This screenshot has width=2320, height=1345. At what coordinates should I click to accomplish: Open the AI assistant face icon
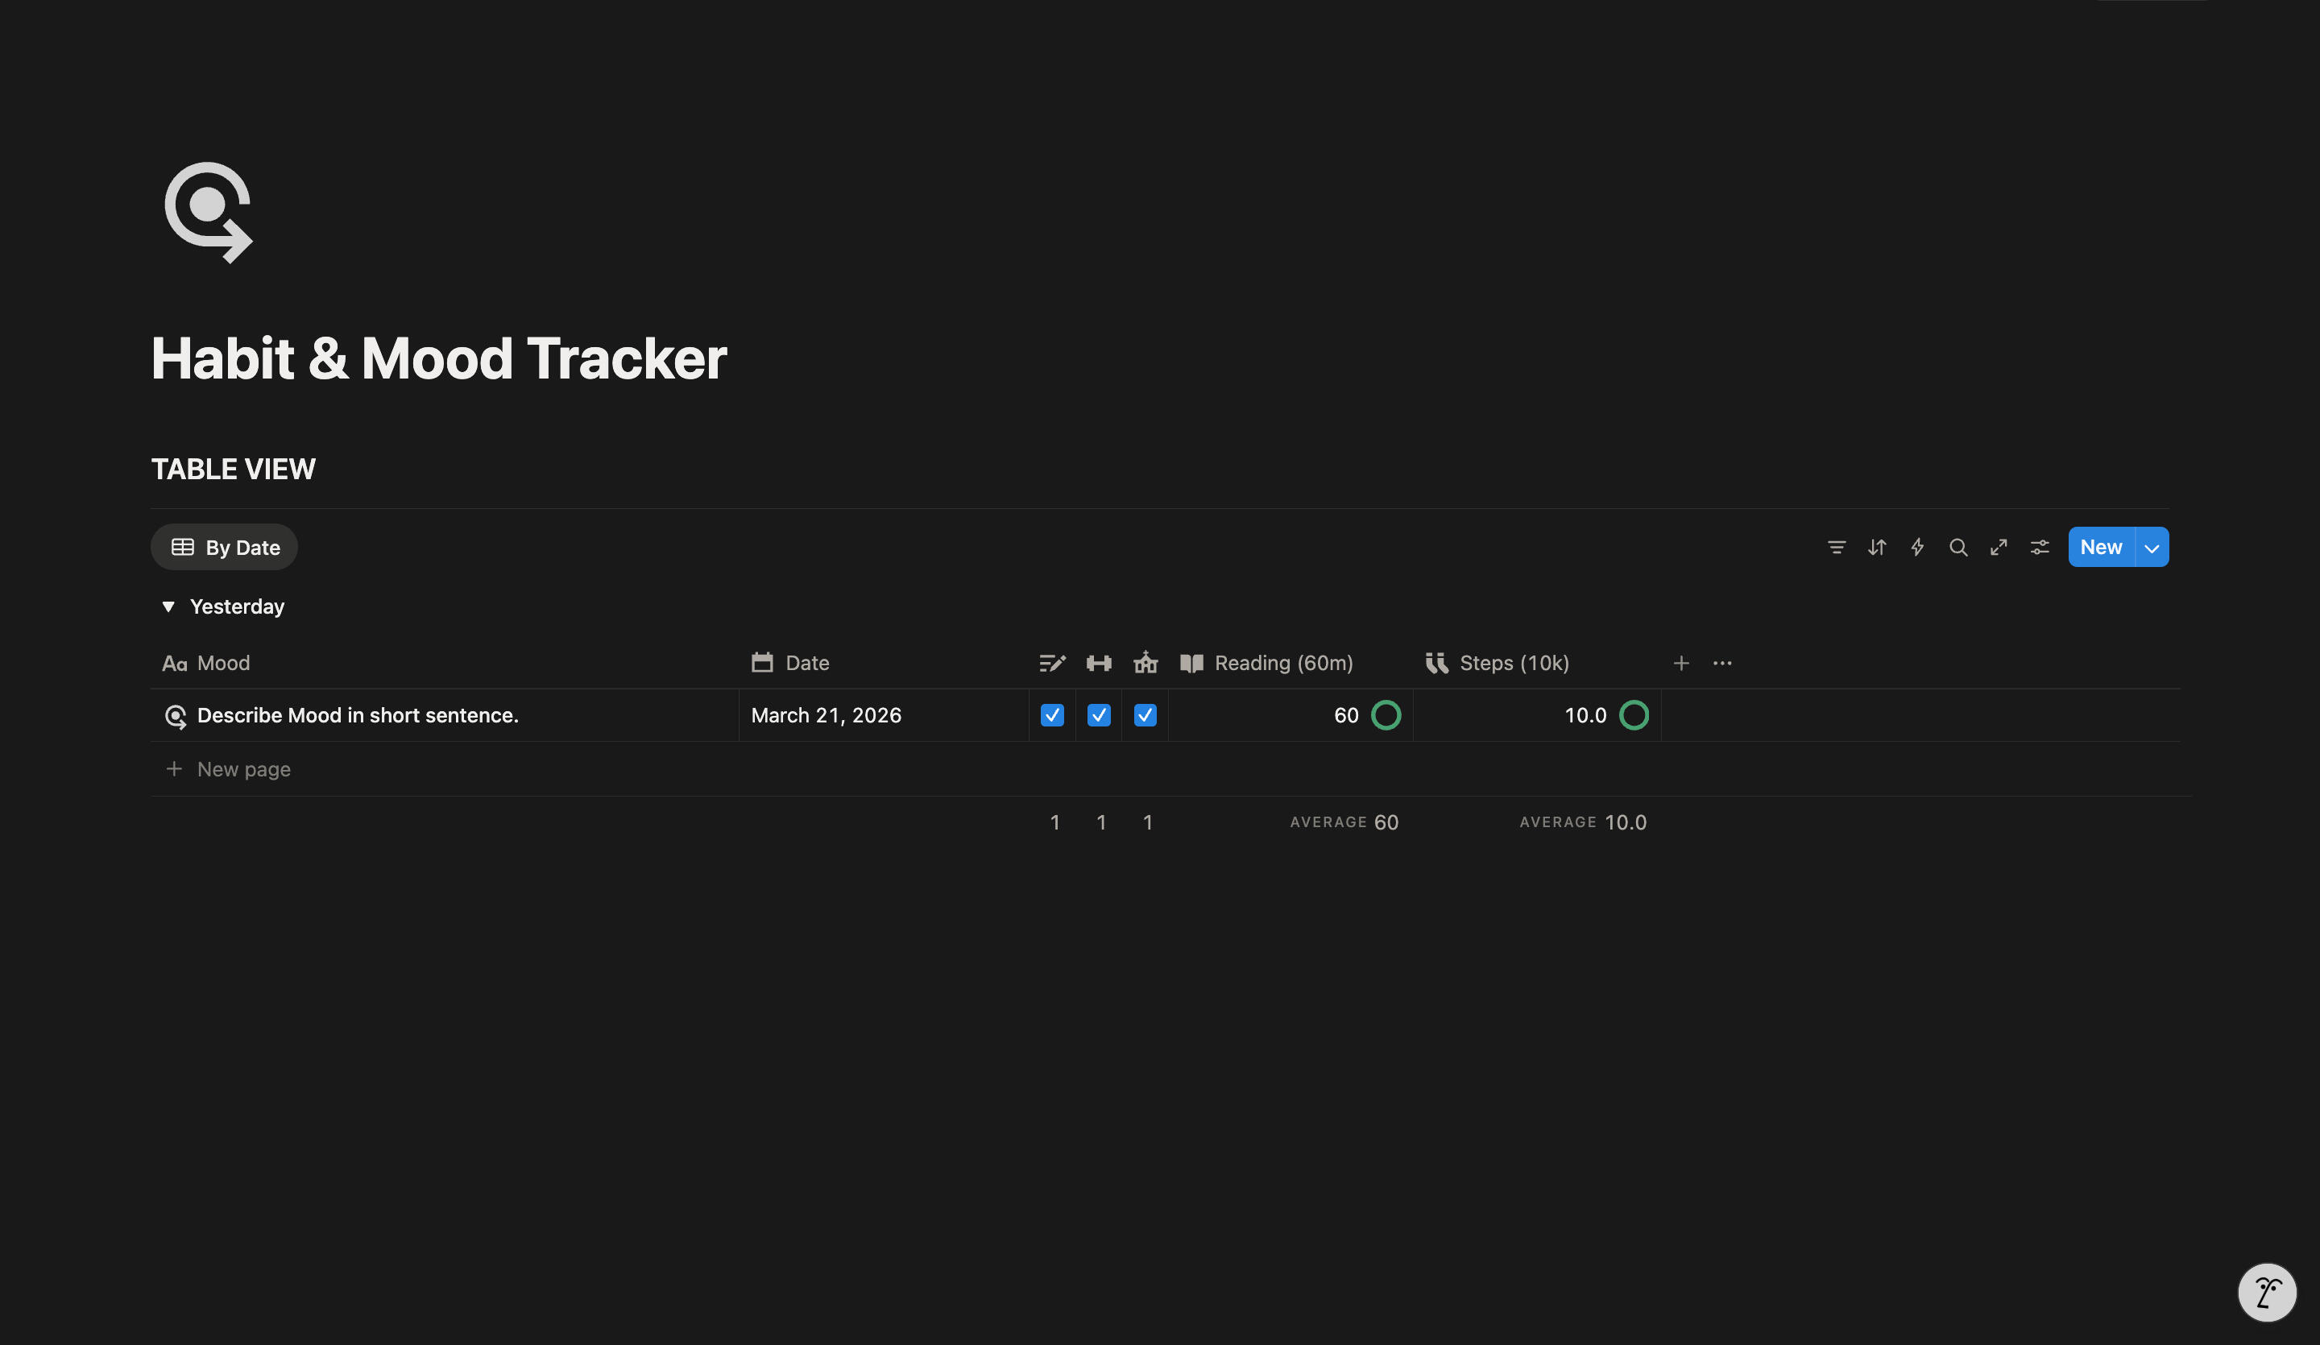[x=2267, y=1292]
